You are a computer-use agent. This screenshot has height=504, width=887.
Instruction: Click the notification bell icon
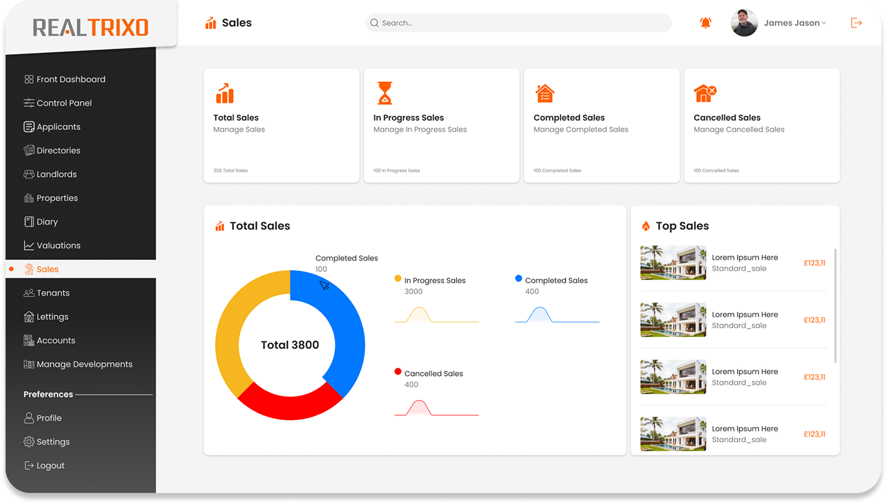pos(705,23)
